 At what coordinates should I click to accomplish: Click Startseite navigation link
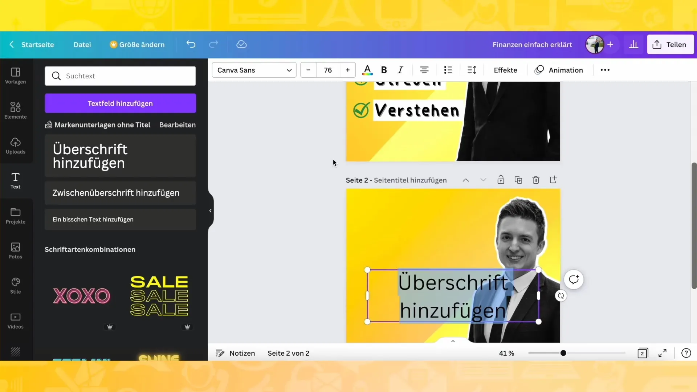coord(38,45)
